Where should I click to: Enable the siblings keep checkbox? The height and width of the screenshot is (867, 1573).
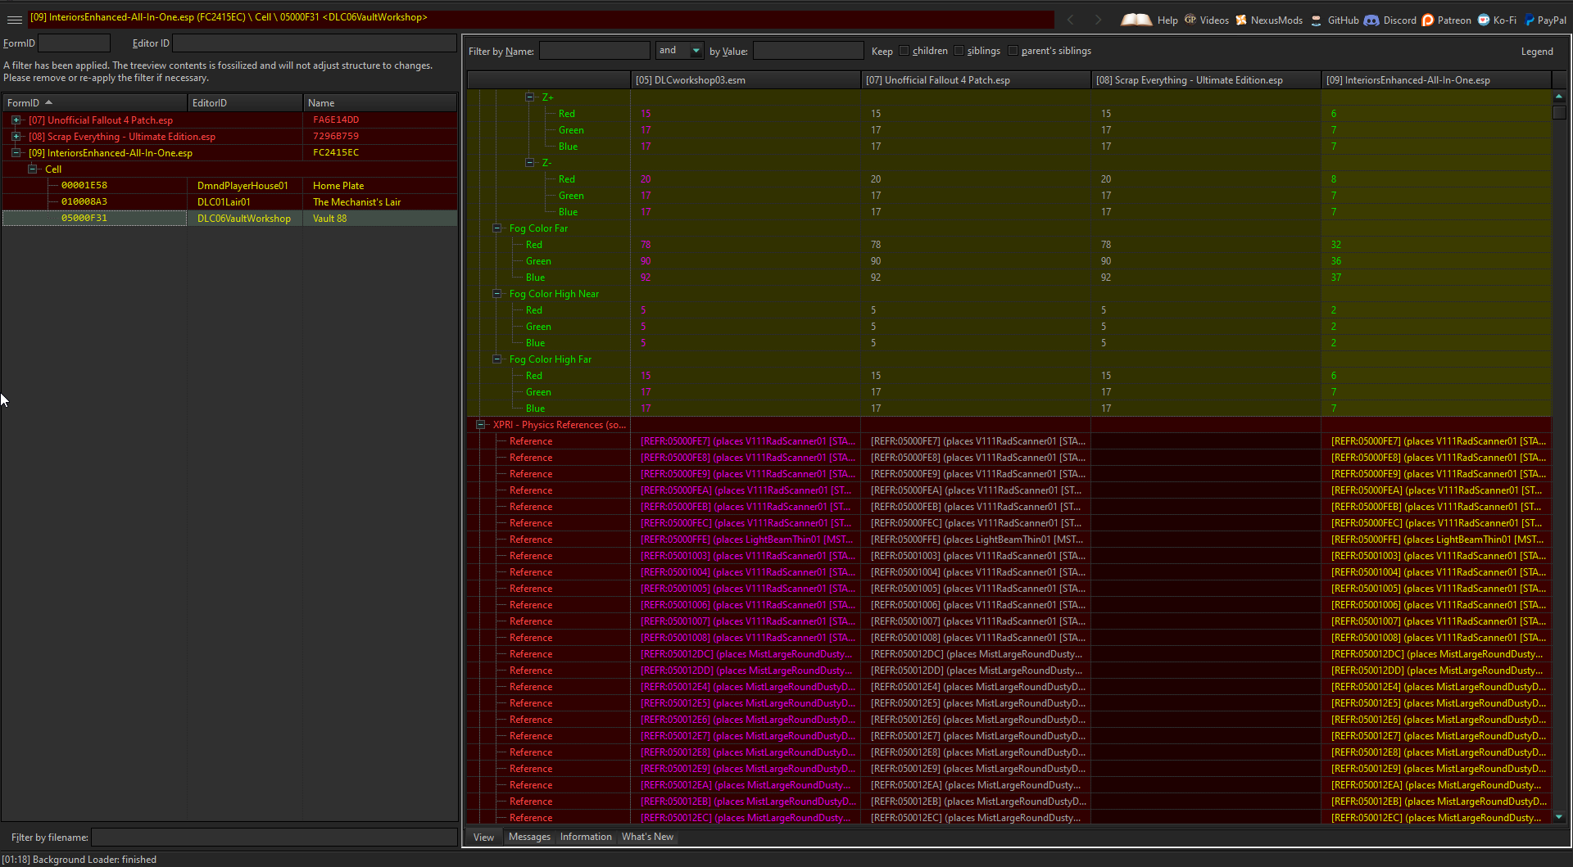[x=959, y=50]
